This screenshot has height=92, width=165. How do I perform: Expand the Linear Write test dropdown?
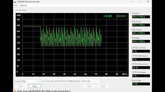27,81
